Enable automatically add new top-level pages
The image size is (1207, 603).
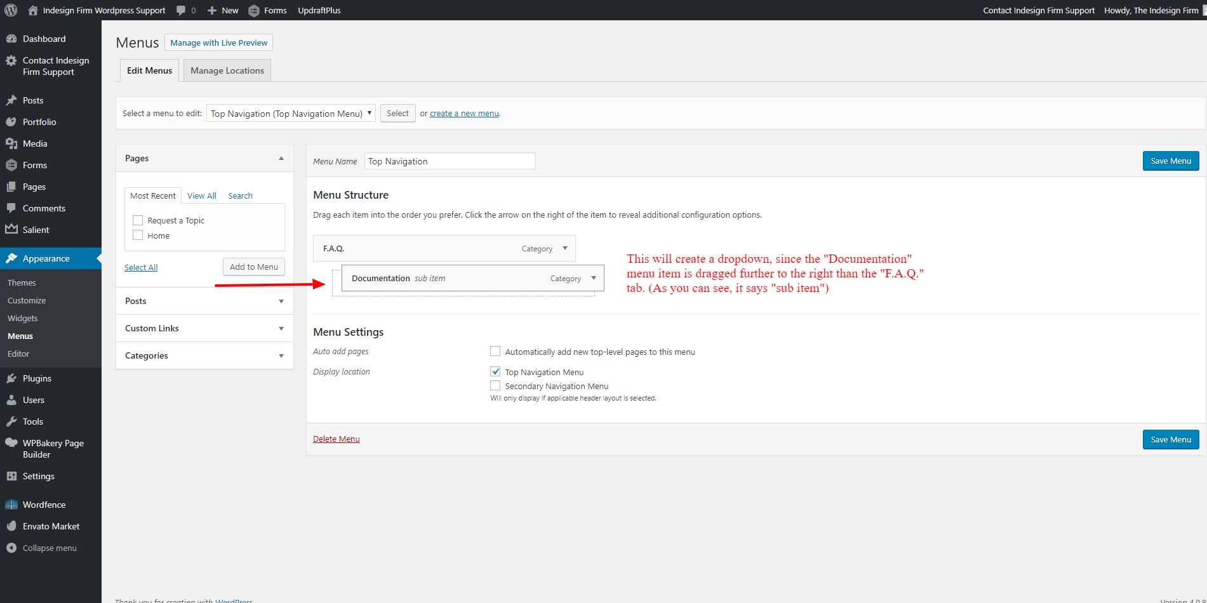tap(495, 351)
